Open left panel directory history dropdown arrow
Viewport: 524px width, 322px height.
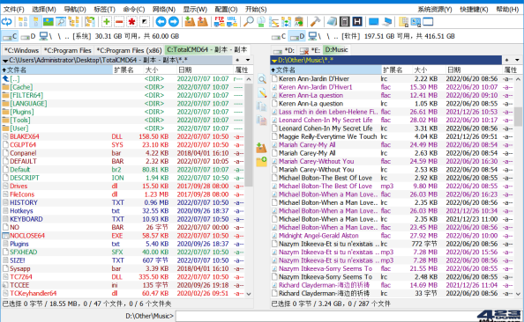248,60
